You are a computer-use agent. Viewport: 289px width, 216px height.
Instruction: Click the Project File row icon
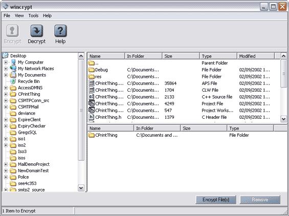click(92, 103)
